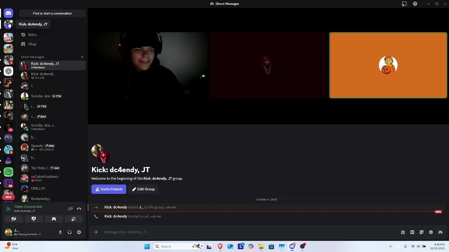
Task: Open Outlook from the taskbar
Action: click(x=230, y=246)
